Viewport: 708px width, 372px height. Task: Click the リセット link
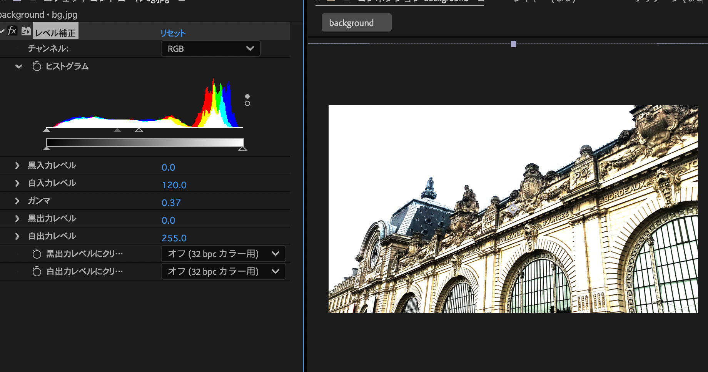[x=173, y=33]
